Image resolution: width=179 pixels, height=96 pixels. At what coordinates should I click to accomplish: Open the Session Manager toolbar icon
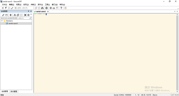tap(3, 8)
